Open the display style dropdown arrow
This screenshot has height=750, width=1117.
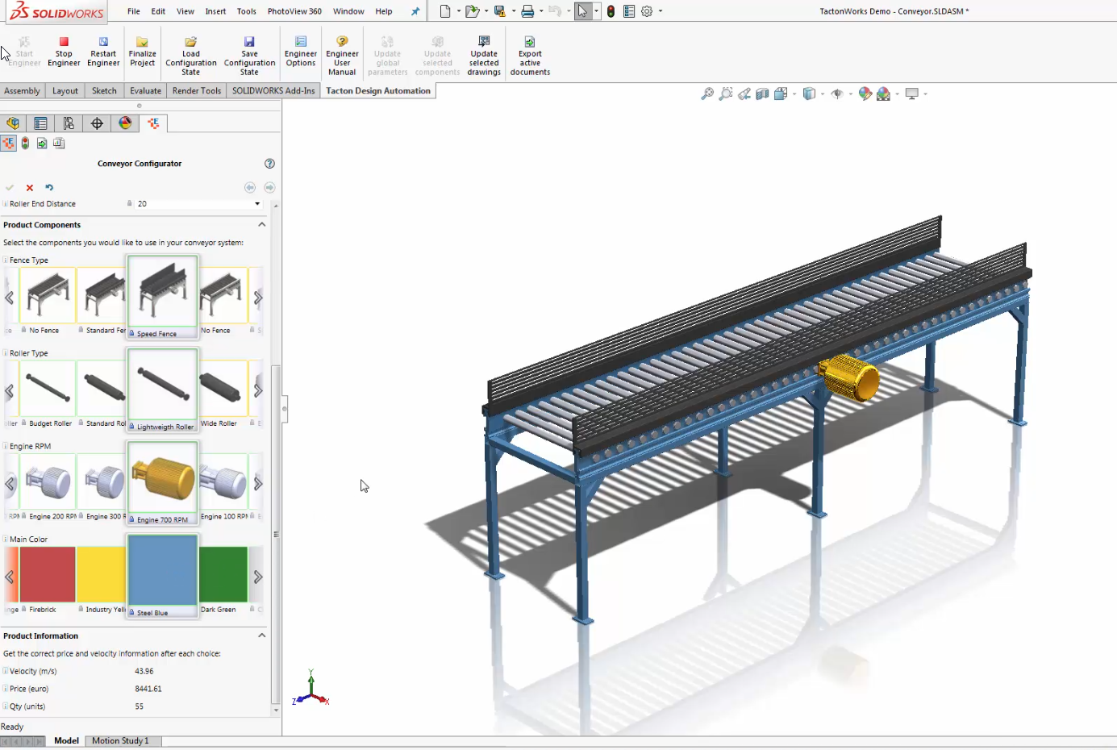pyautogui.click(x=823, y=94)
